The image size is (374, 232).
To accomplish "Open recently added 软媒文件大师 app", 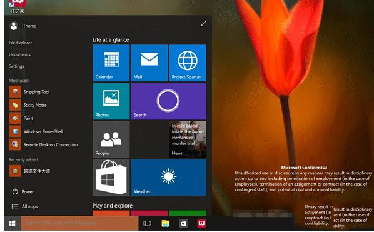I will click(x=30, y=171).
